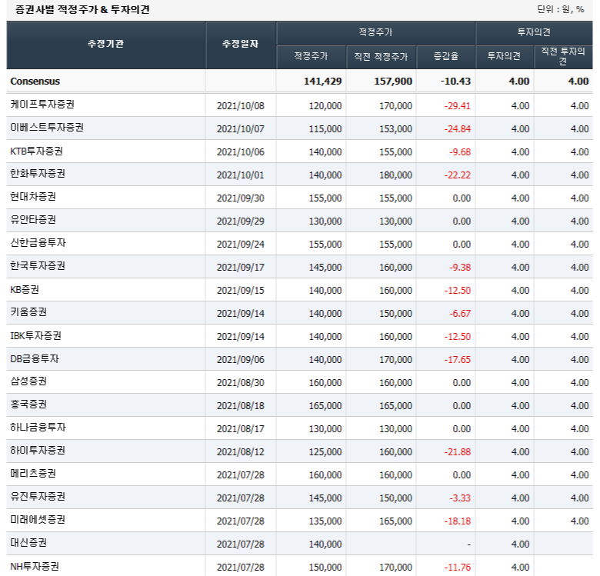Click the -11.76 change value

point(457,568)
